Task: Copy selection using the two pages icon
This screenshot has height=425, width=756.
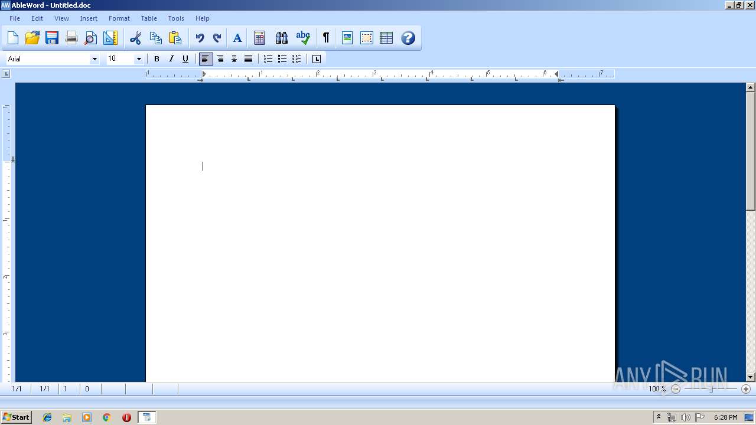Action: click(156, 38)
